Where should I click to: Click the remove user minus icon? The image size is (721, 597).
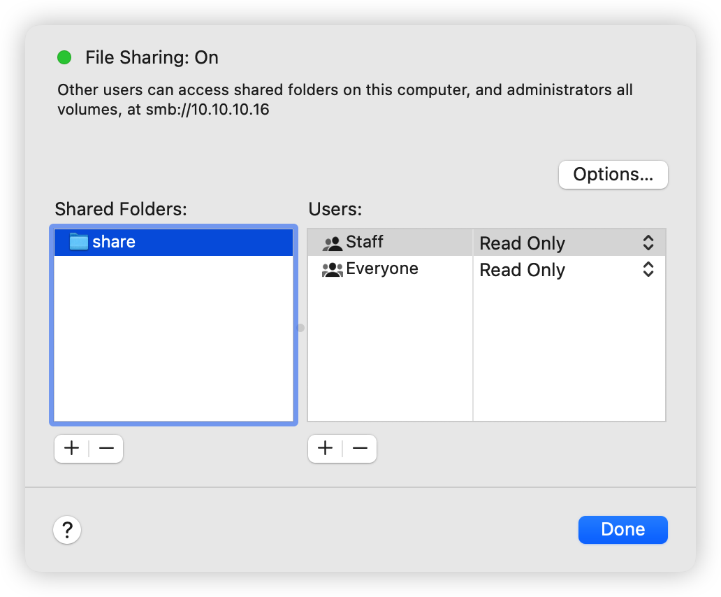pos(359,448)
